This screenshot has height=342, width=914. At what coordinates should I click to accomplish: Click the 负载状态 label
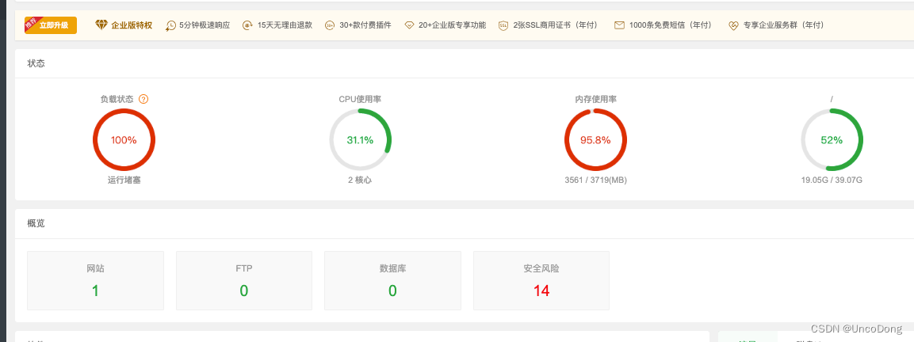coord(117,99)
